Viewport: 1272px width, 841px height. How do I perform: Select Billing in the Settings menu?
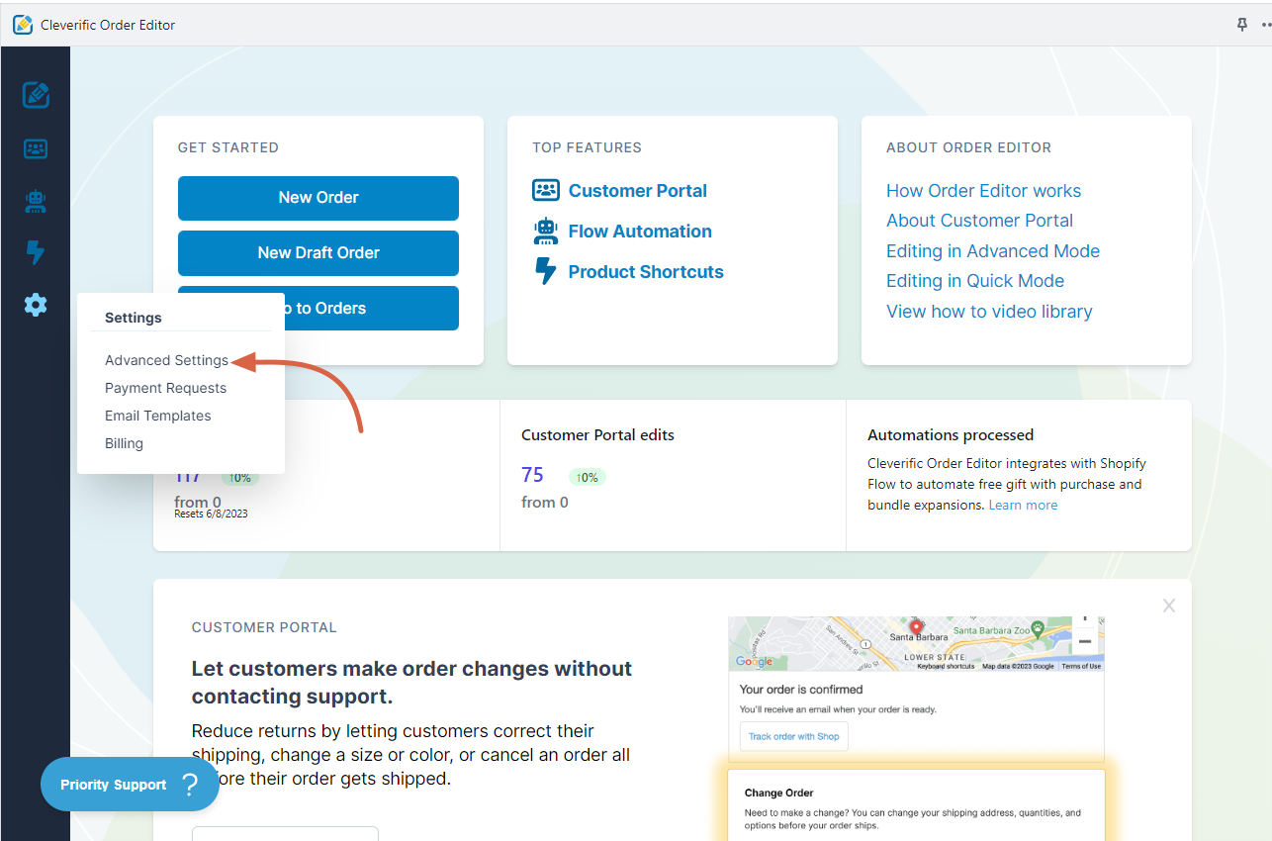124,443
